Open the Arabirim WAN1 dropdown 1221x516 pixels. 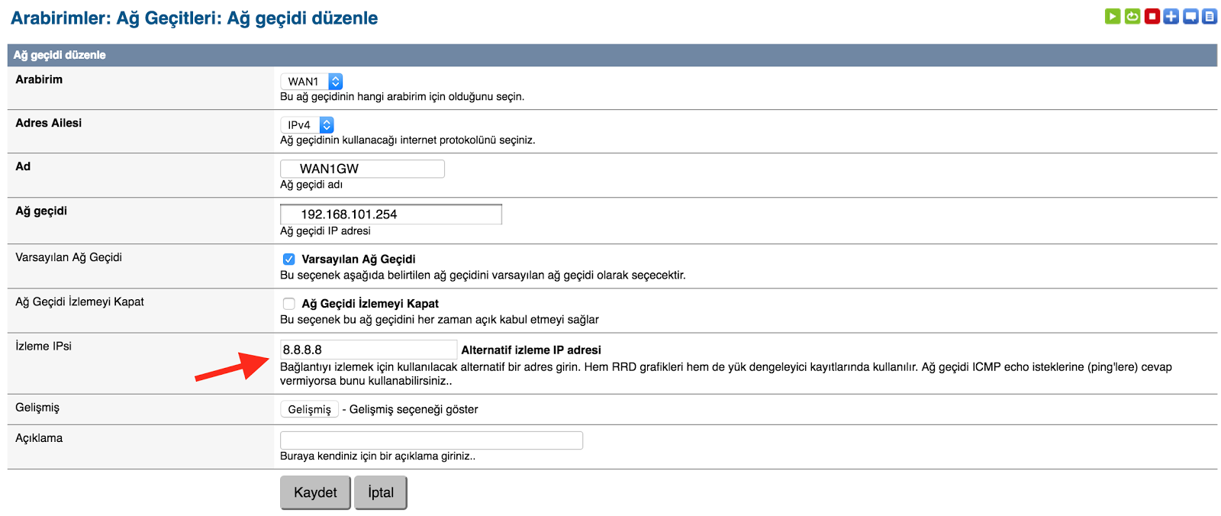point(312,82)
